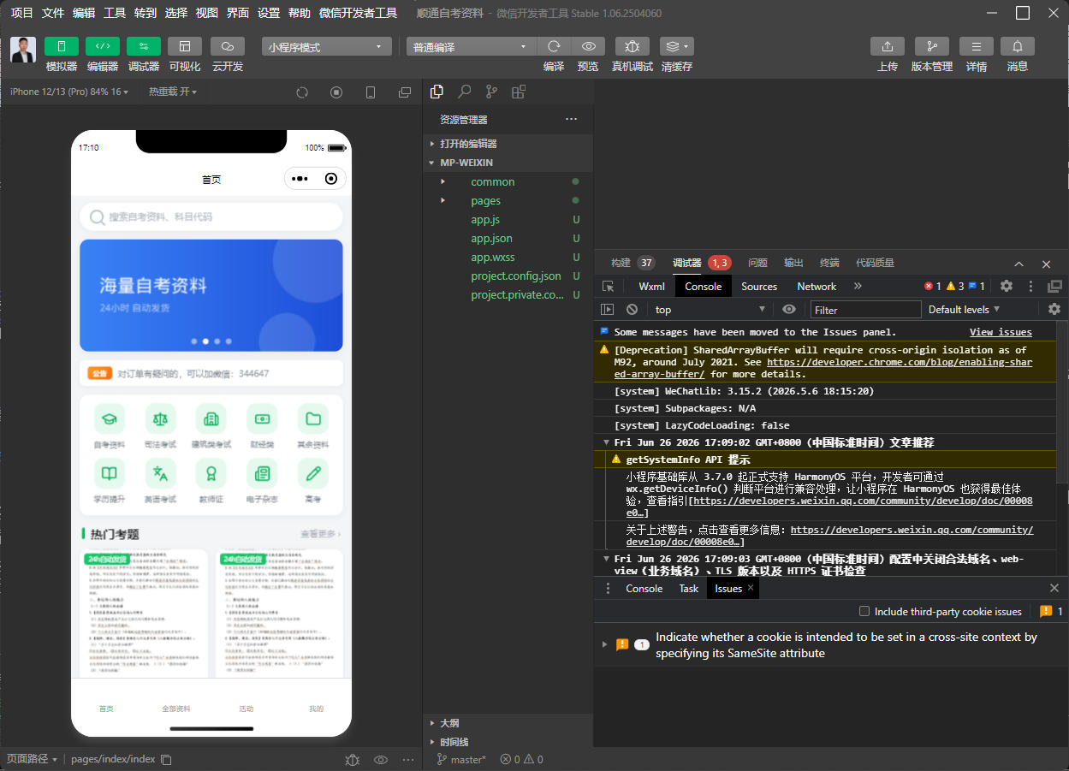
Task: Expand the SameSite cookie issue entry
Action: (605, 644)
